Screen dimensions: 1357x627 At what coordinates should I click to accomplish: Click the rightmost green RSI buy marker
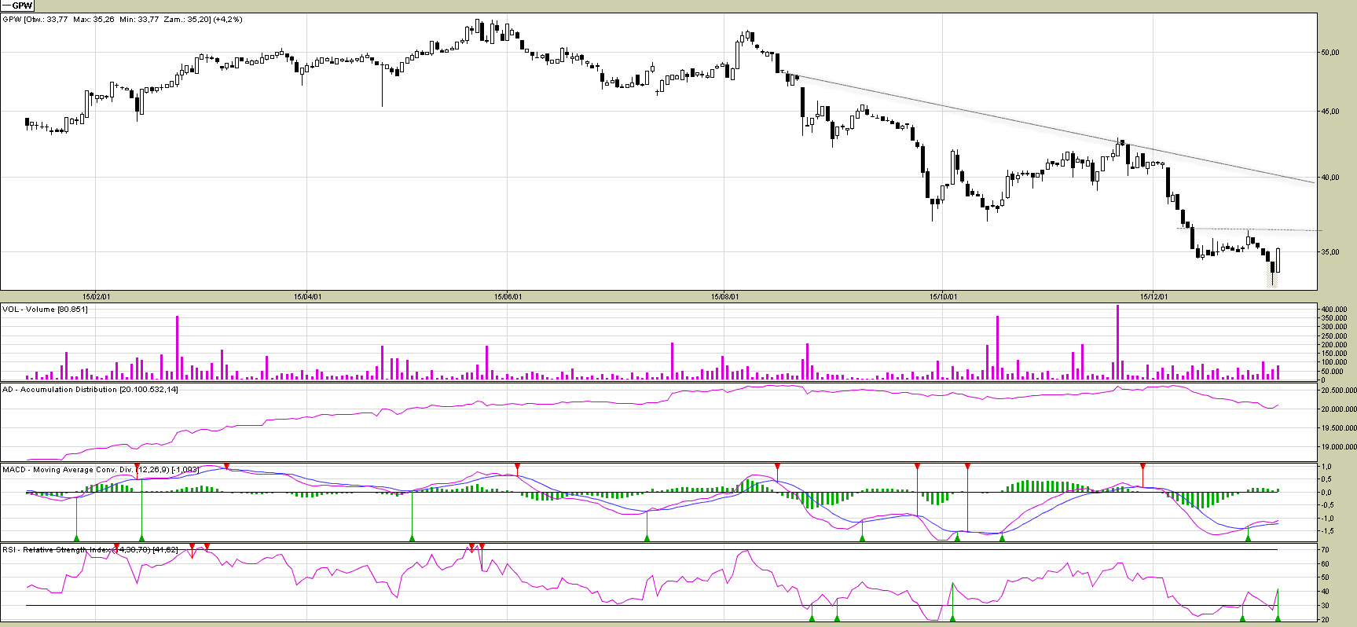(x=1278, y=618)
